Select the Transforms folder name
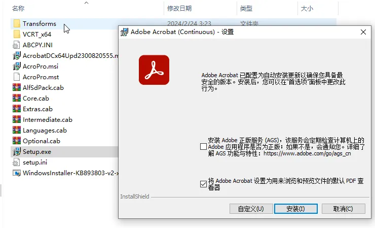 point(40,24)
